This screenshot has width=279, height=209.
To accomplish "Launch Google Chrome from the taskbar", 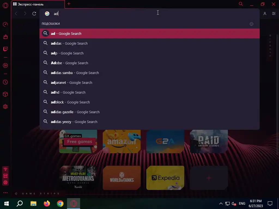I will pyautogui.click(x=60, y=204).
